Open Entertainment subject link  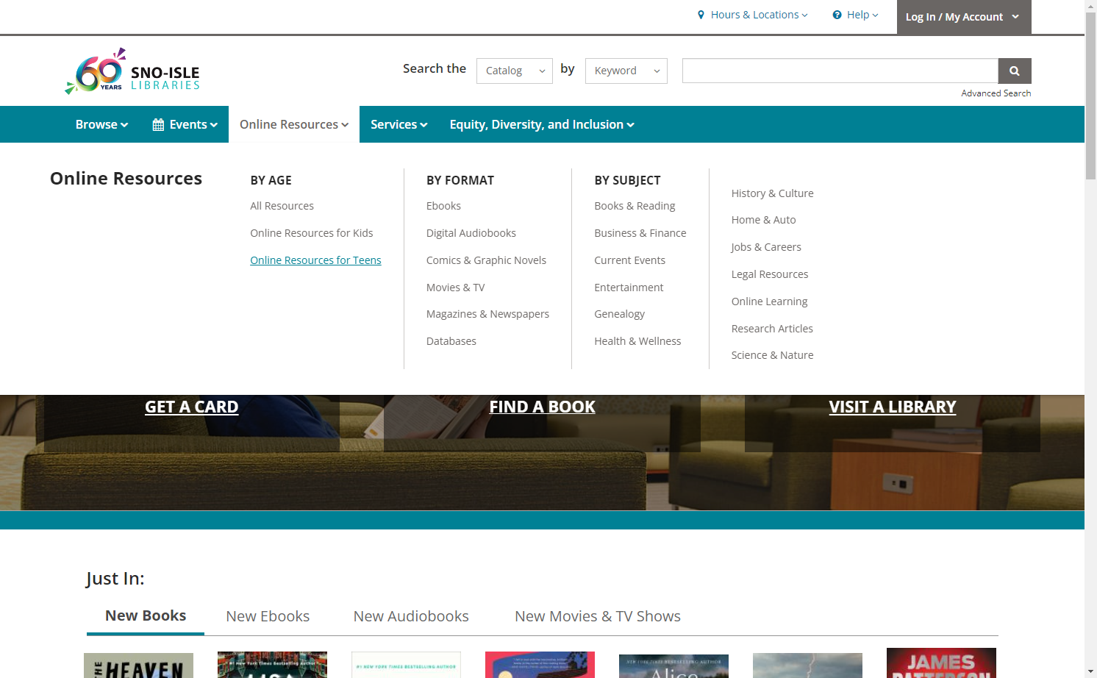[x=629, y=288]
